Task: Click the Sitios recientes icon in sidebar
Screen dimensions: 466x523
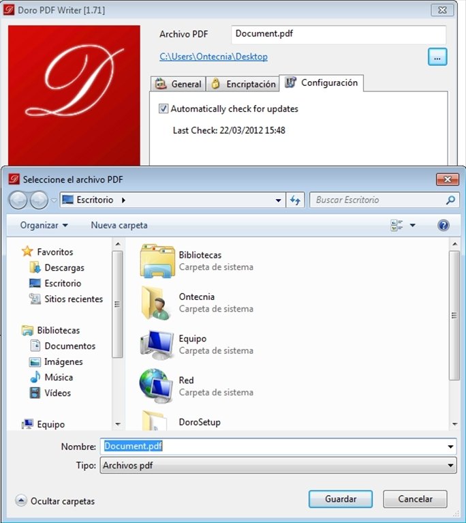Action: pyautogui.click(x=35, y=299)
